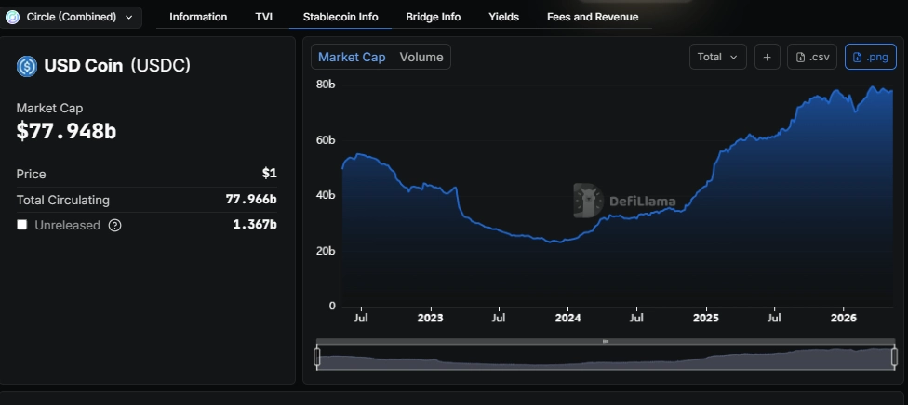Select the Stablecoin Info tab
The height and width of the screenshot is (405, 908).
(x=340, y=17)
